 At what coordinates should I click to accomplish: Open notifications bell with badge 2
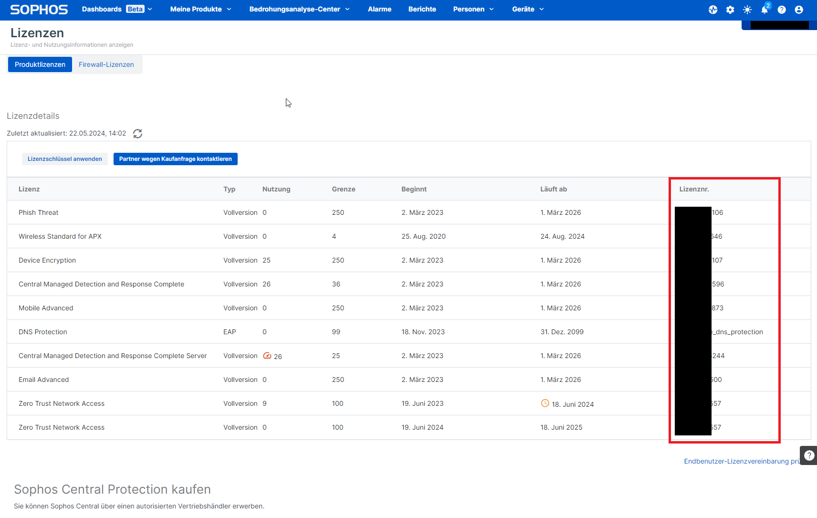pos(765,9)
